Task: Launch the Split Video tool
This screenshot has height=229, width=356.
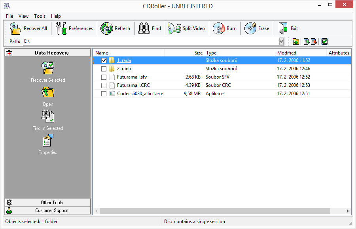Action: [x=187, y=28]
